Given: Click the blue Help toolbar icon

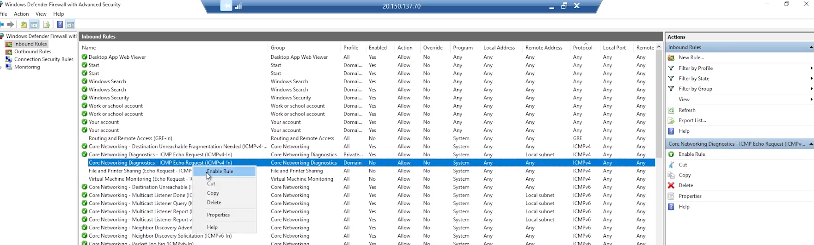Looking at the screenshot, I should [x=60, y=24].
